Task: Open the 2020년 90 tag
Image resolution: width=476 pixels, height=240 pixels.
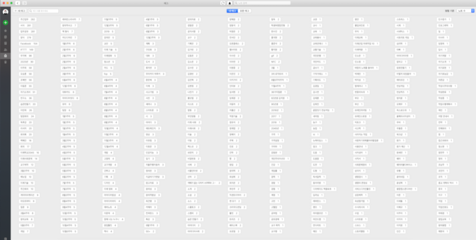Action: click(x=27, y=62)
